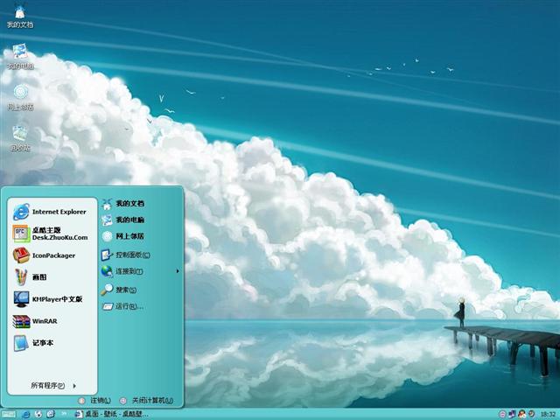Select 网上邻居 in the Start menu right pane
This screenshot has width=560, height=420.
click(123, 236)
